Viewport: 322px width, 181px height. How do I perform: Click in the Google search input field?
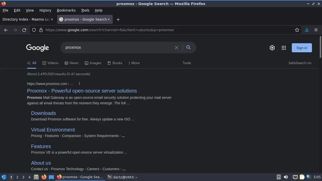click(x=118, y=48)
